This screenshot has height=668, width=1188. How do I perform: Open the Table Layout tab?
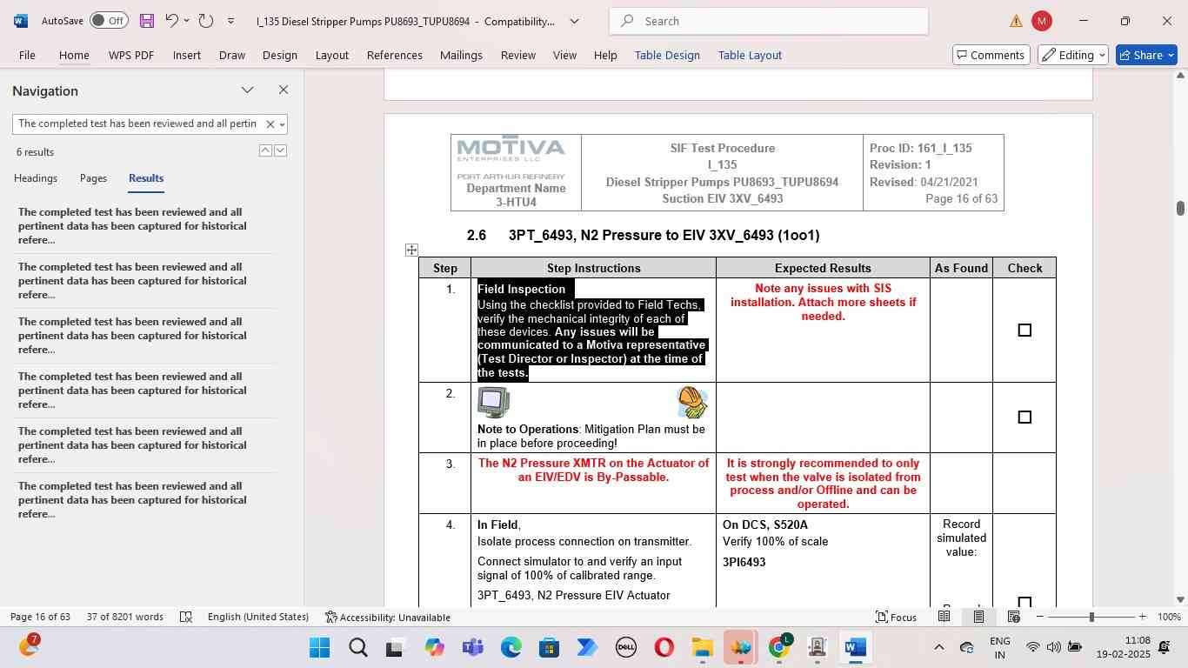(x=750, y=55)
